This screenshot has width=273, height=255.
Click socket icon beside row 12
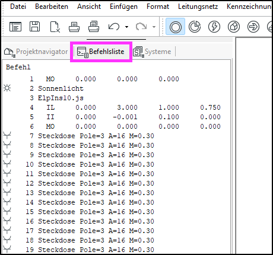click(x=7, y=183)
